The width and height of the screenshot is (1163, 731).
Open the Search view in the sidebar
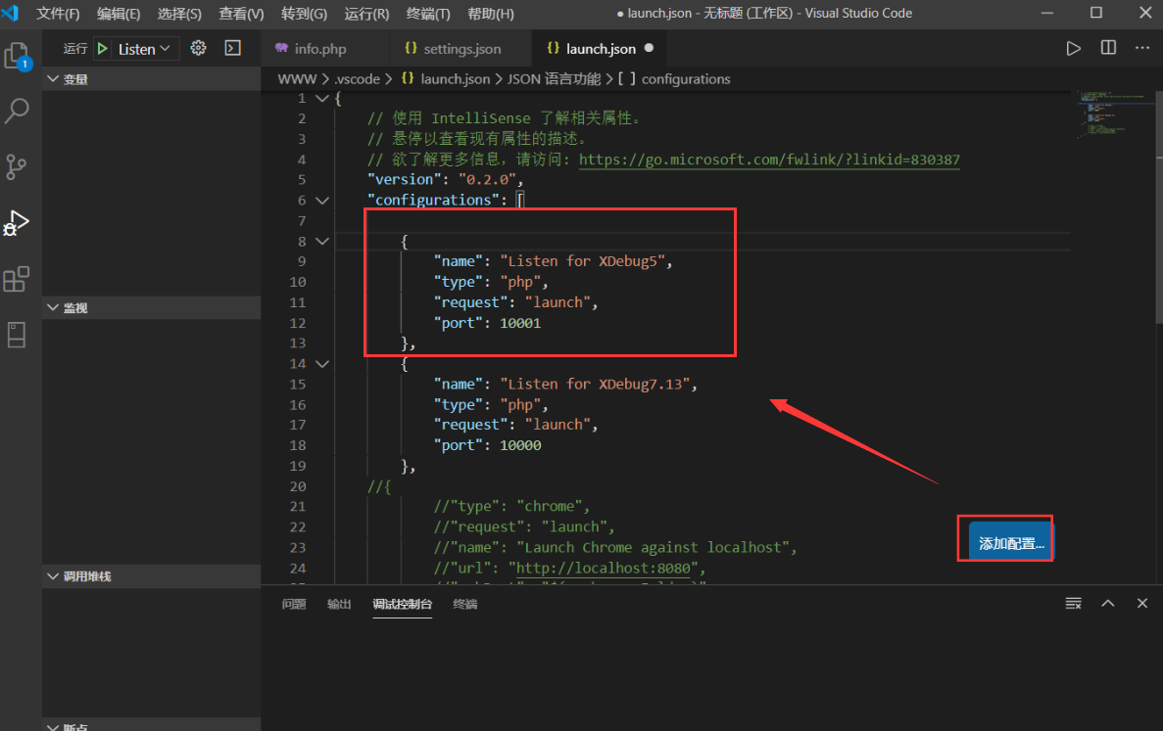point(18,111)
